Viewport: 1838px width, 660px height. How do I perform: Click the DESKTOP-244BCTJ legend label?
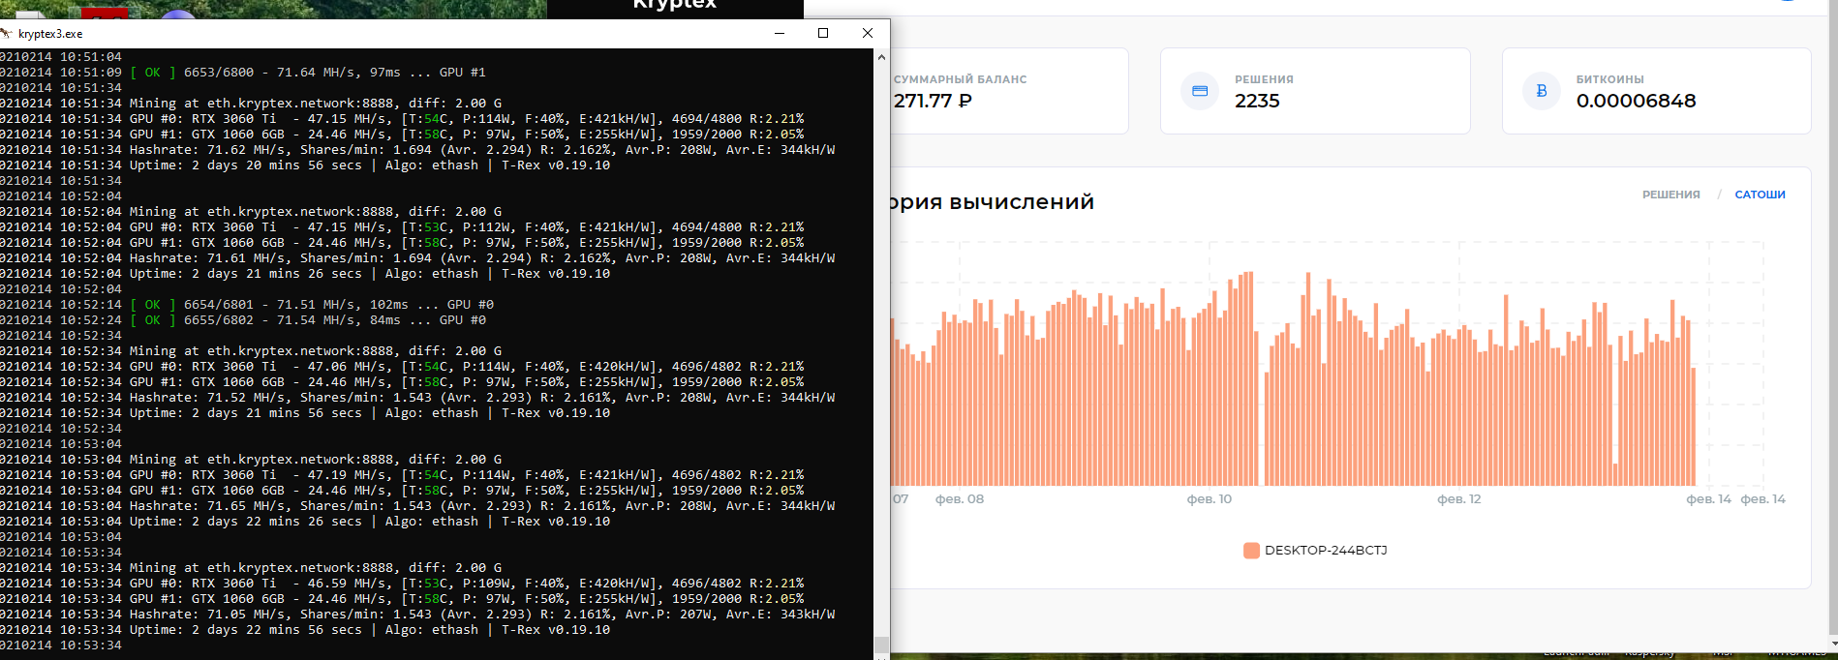coord(1326,551)
